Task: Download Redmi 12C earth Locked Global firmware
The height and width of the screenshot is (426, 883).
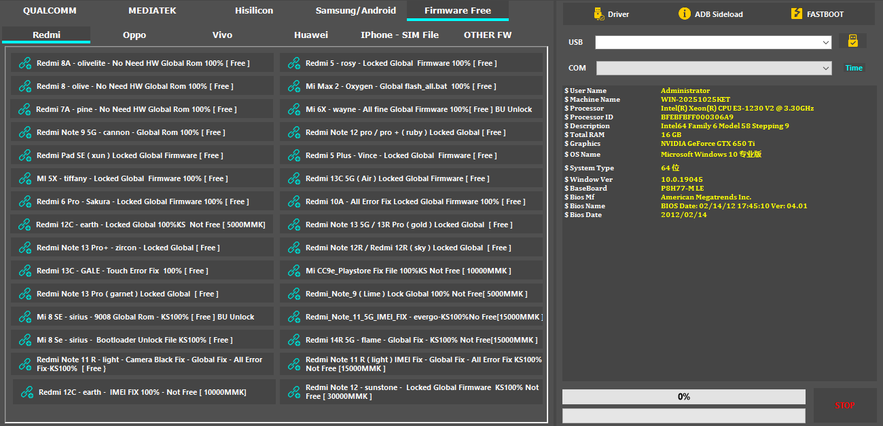Action: [x=142, y=225]
